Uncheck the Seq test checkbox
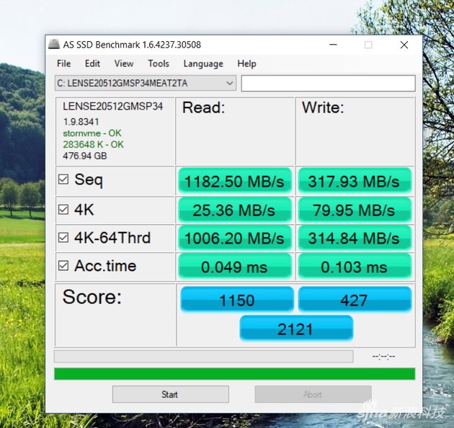 click(x=63, y=179)
